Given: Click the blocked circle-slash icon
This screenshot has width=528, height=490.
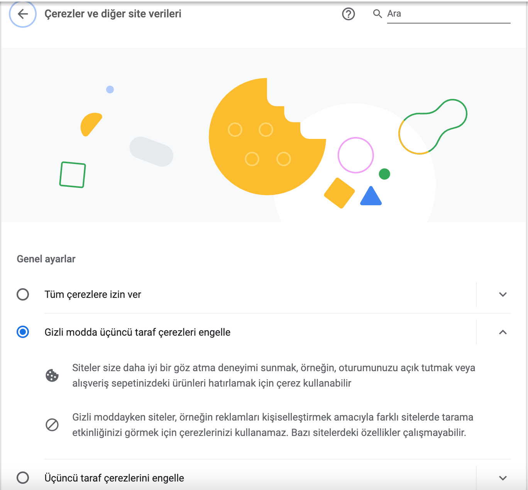Looking at the screenshot, I should pos(52,425).
